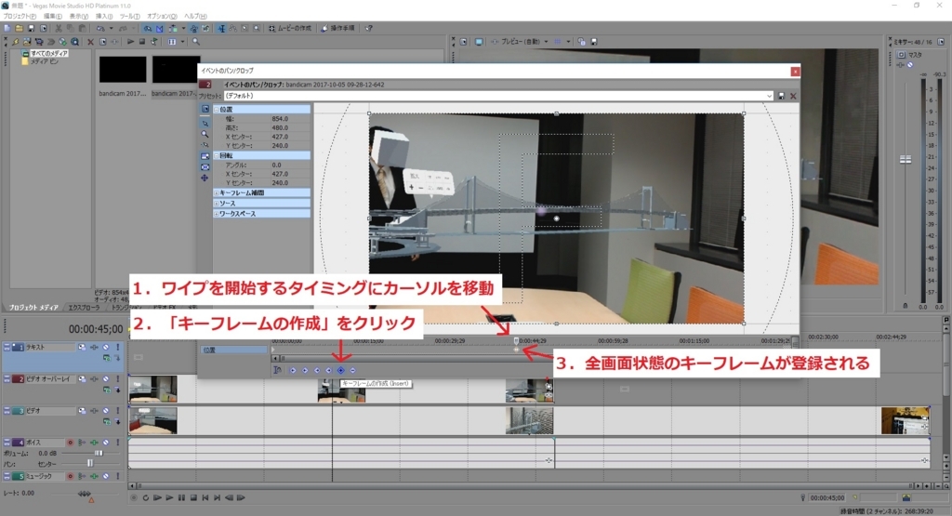Toggle Automatic Crossfades in main toolbar
Screen dimensions: 952x516
[x=160, y=28]
